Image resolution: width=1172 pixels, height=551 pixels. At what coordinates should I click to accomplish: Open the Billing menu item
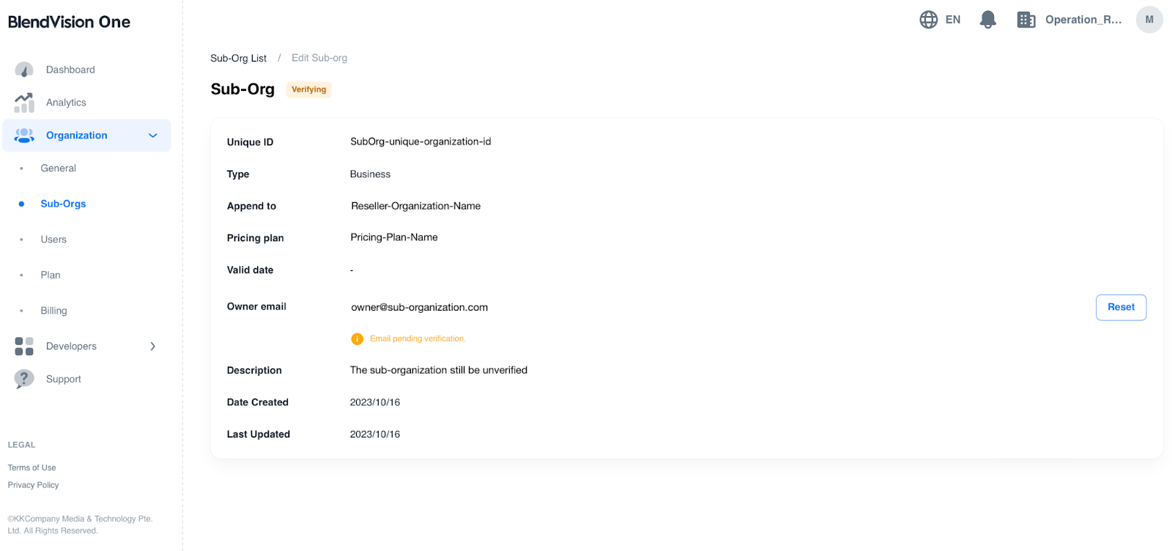tap(53, 311)
